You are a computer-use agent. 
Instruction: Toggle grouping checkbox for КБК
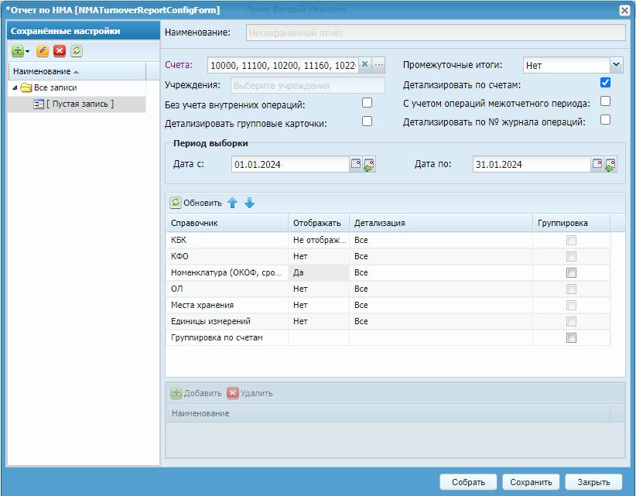click(x=571, y=241)
